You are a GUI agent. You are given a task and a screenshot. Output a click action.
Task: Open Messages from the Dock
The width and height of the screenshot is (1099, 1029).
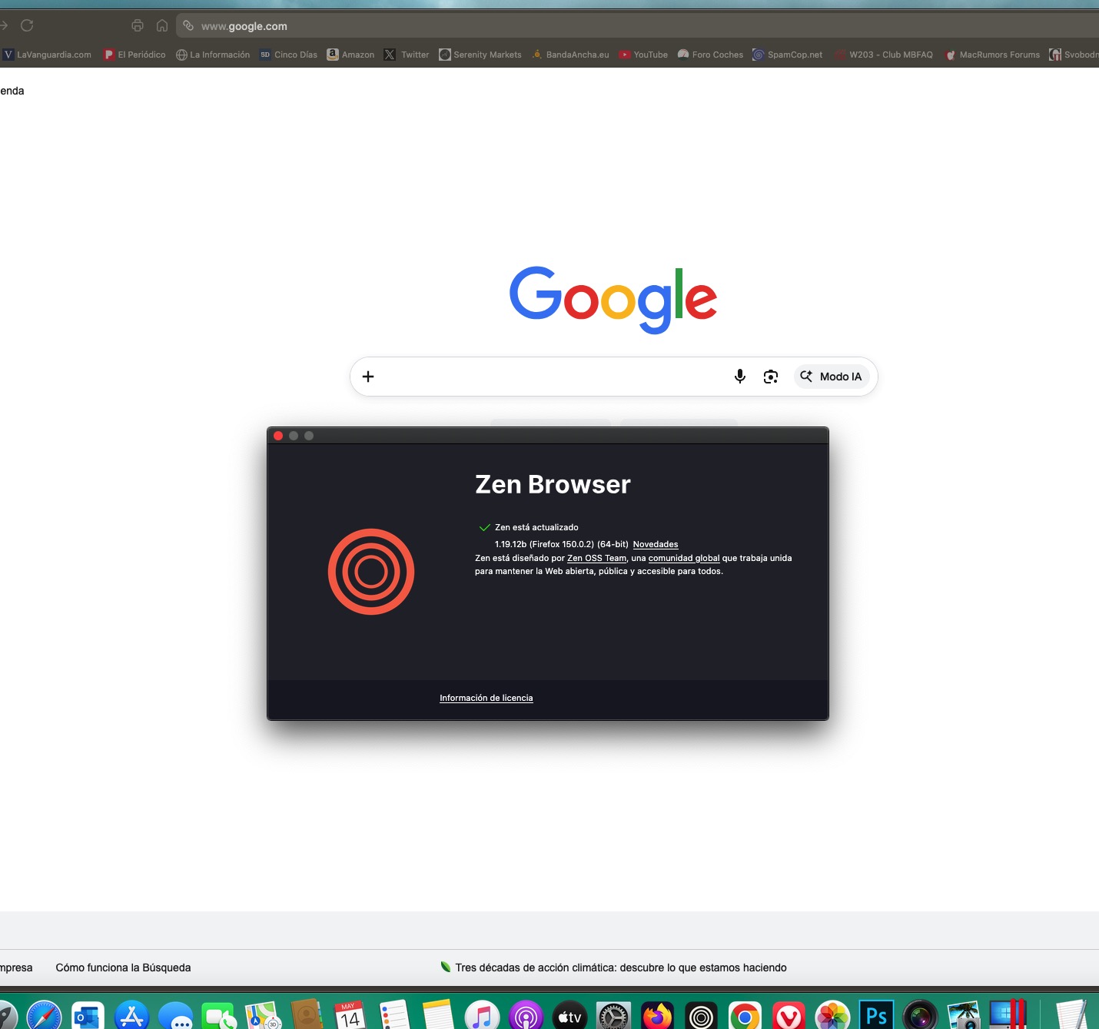pos(175,1015)
